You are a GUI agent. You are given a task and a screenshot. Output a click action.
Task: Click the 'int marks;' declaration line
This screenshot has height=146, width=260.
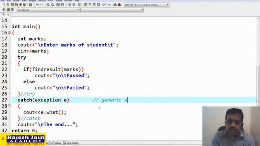point(32,39)
